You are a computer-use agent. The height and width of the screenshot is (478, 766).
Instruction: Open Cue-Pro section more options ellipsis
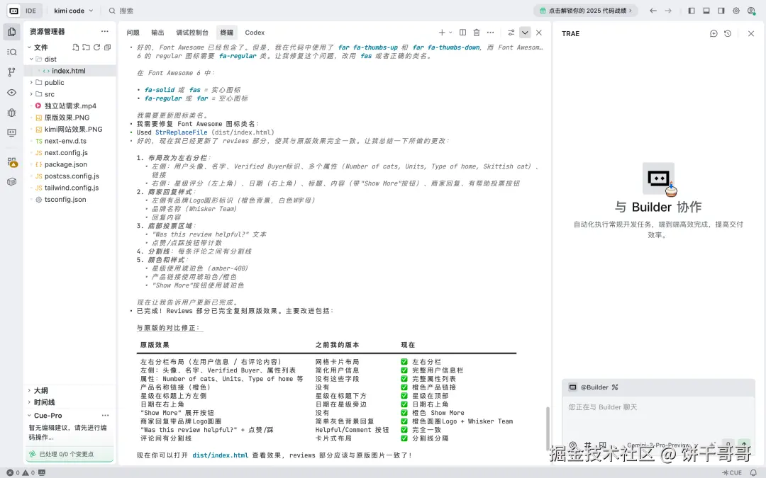click(x=105, y=416)
